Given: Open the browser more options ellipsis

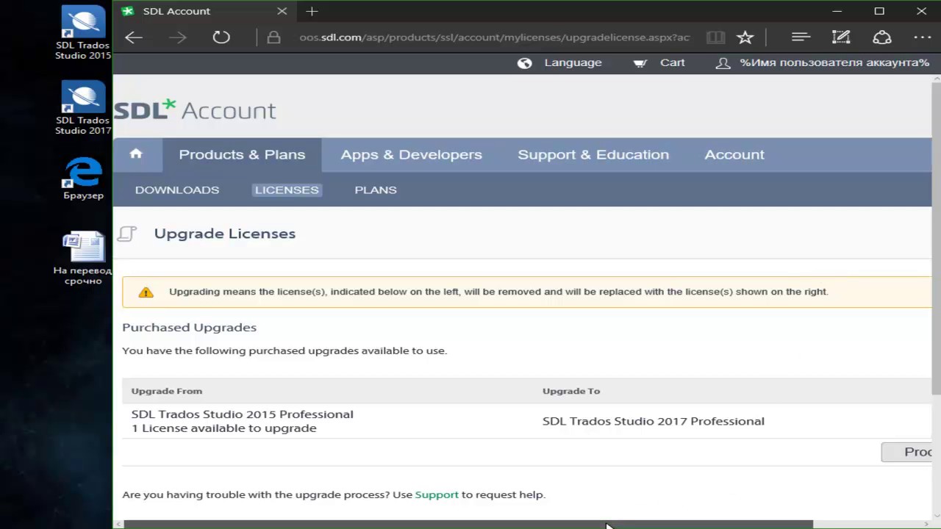Looking at the screenshot, I should pyautogui.click(x=922, y=37).
